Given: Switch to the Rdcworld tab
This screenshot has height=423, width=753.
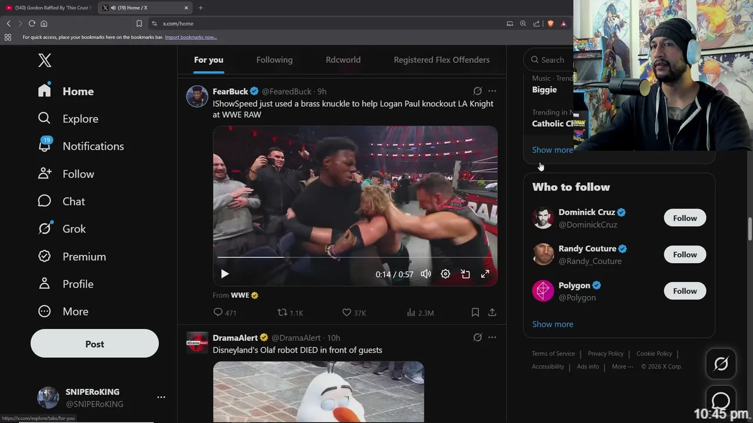Looking at the screenshot, I should pyautogui.click(x=343, y=60).
